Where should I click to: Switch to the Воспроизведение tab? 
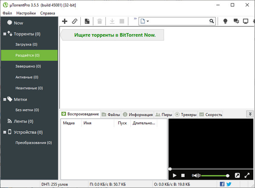tap(80, 114)
